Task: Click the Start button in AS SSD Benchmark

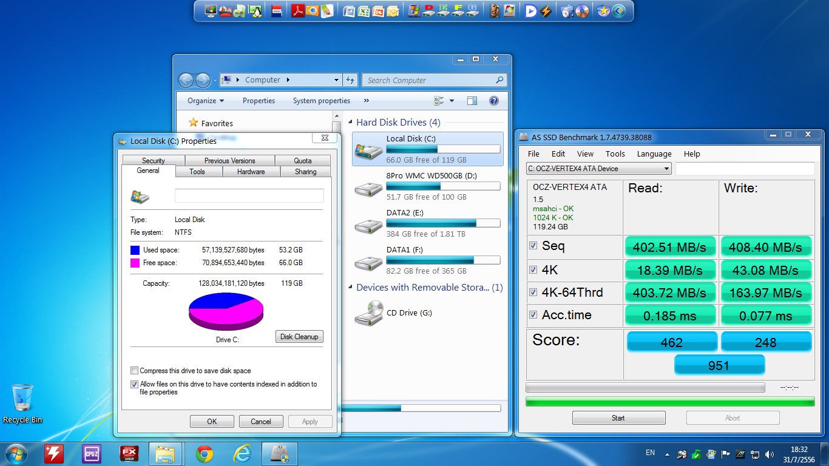Action: (618, 417)
